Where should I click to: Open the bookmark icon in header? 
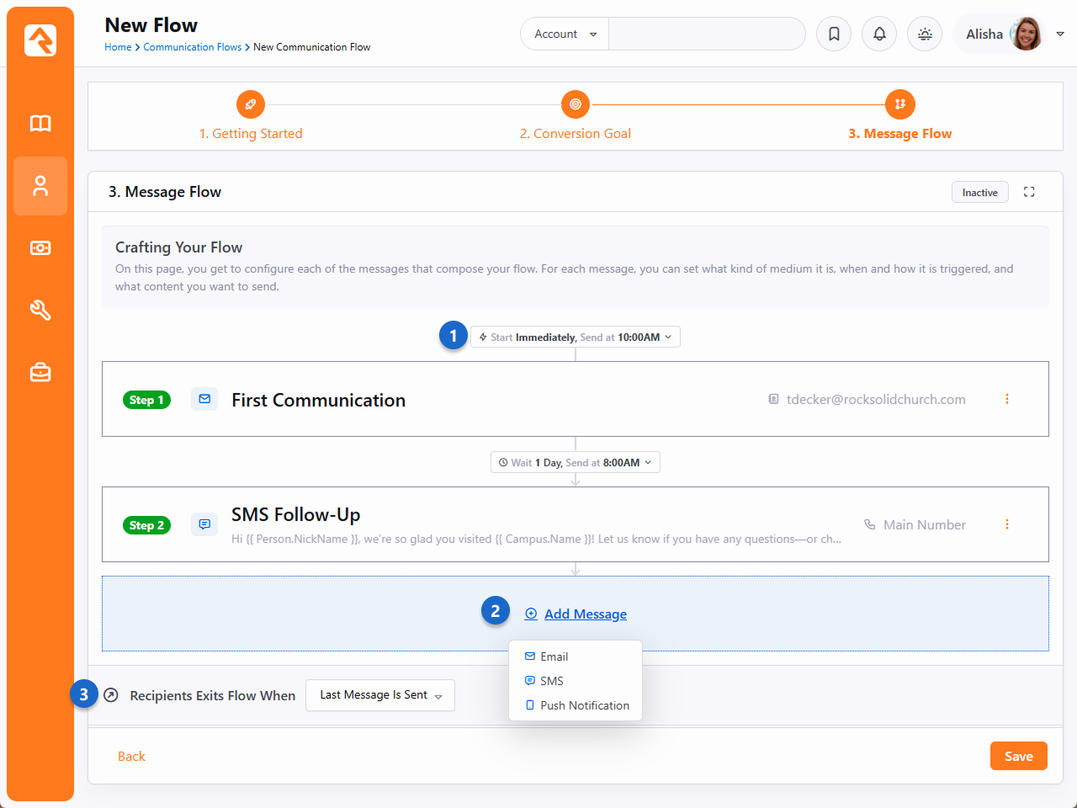pos(834,34)
